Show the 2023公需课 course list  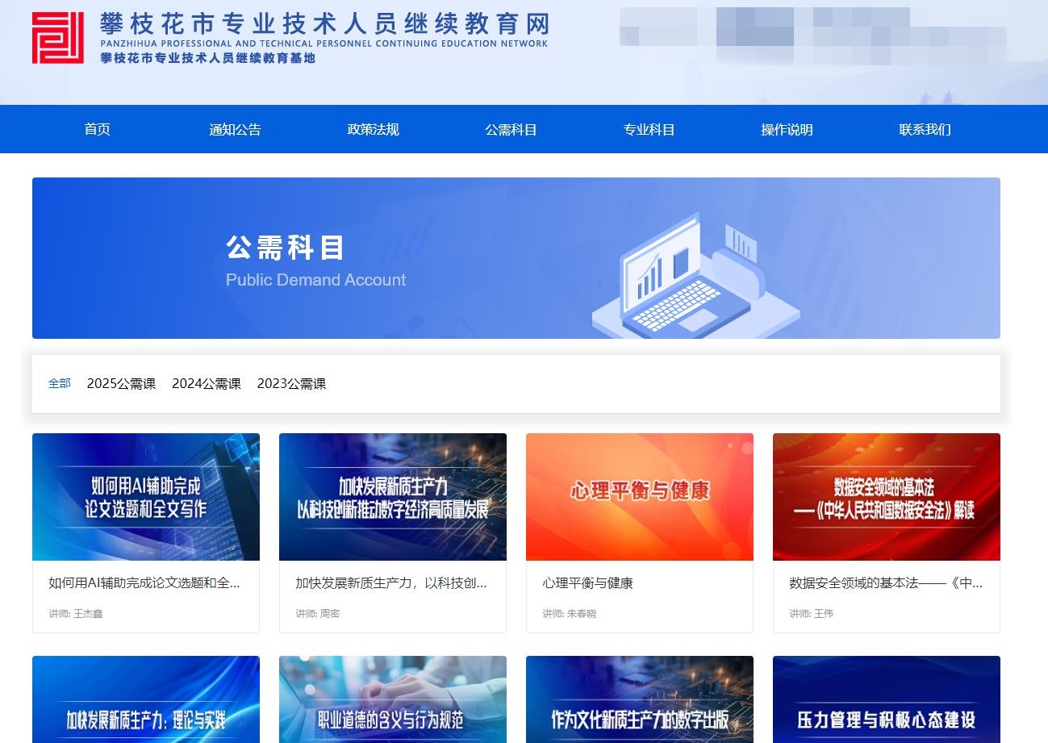coord(291,384)
